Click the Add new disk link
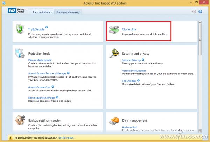This screenshot has height=142, width=210. [129, 127]
